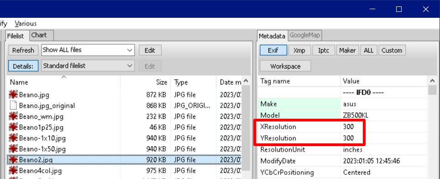Click the XResolution tag name
The image size is (440, 179).
[278, 127]
